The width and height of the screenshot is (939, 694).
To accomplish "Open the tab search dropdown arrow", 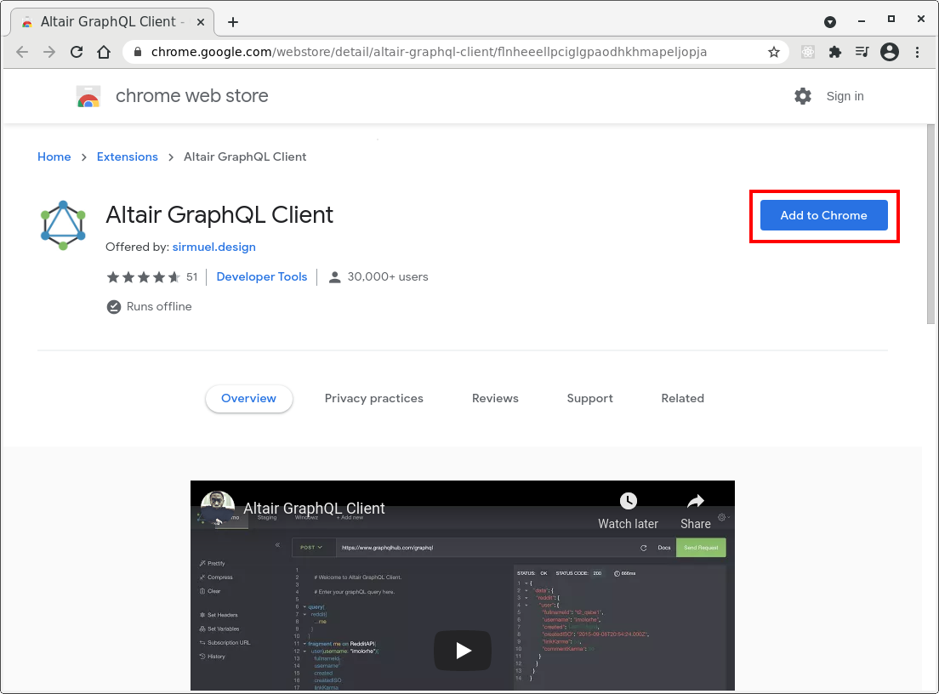I will pyautogui.click(x=829, y=22).
